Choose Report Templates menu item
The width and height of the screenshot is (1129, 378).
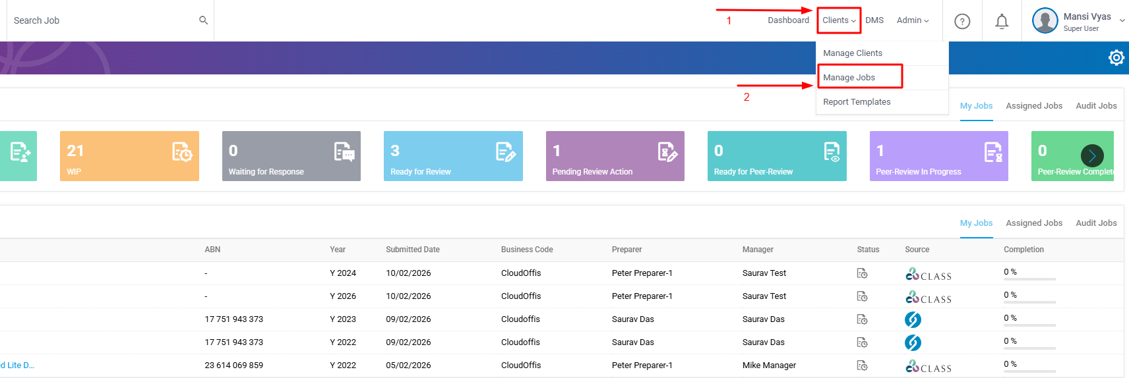coord(857,102)
